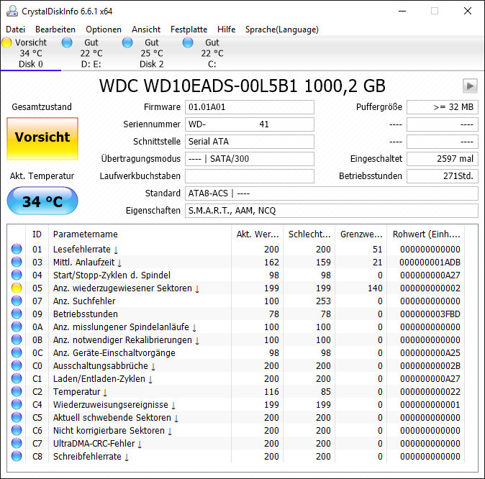Click the Eingeschaltet value 2597 mal
This screenshot has width=485, height=479.
[x=443, y=159]
